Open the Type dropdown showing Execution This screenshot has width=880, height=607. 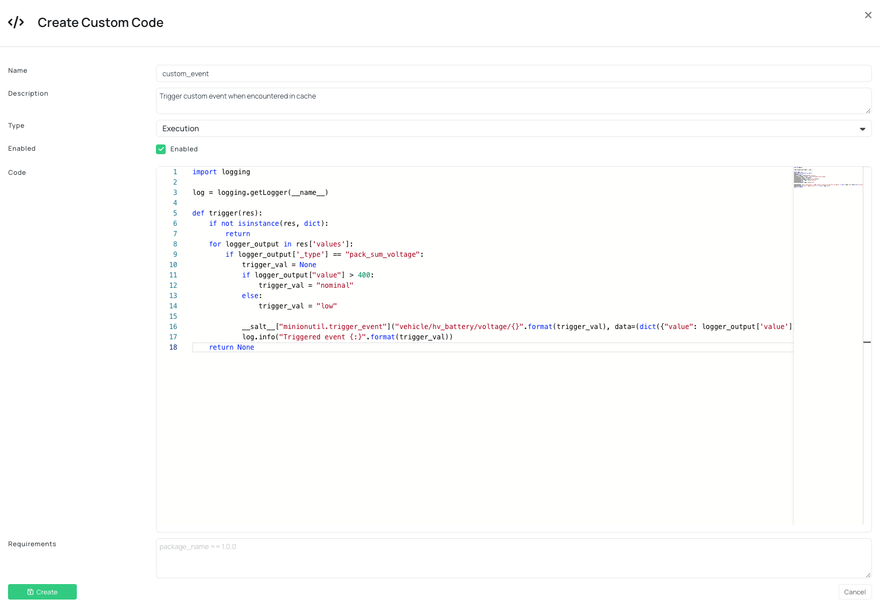514,128
